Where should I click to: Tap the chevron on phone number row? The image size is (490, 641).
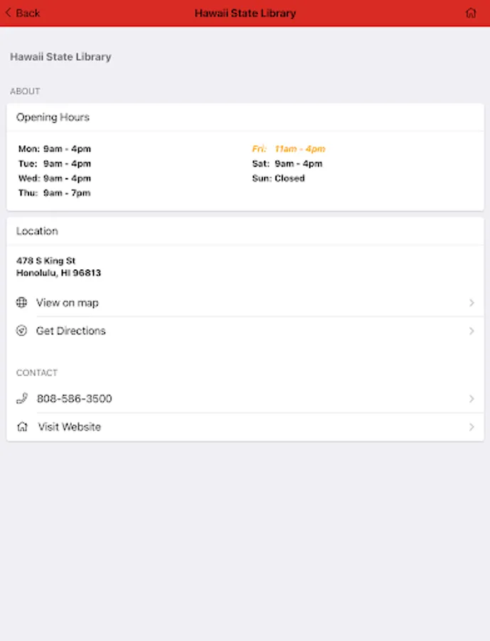[472, 399]
